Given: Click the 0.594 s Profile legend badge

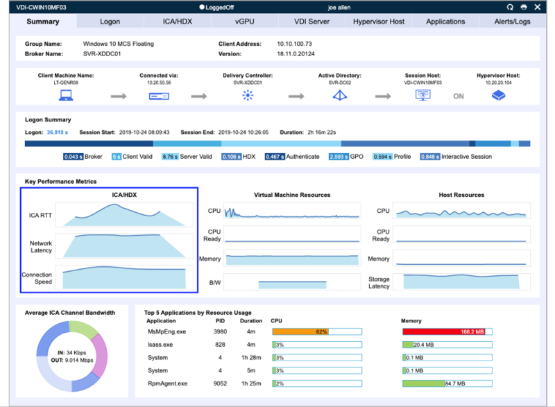Looking at the screenshot, I should [383, 157].
